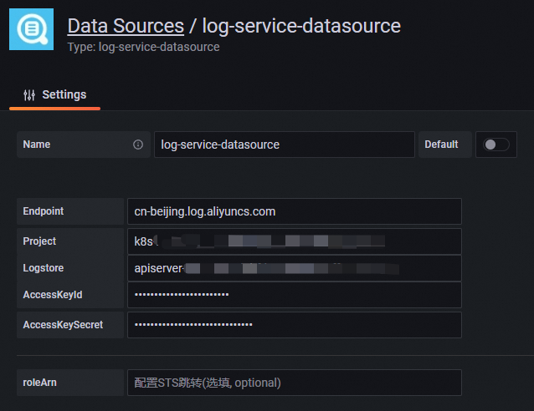Click the 'Endpoint' field label
534x411 pixels.
44,211
